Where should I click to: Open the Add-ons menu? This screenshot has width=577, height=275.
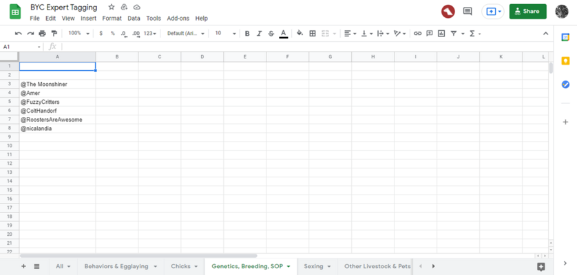(x=178, y=19)
